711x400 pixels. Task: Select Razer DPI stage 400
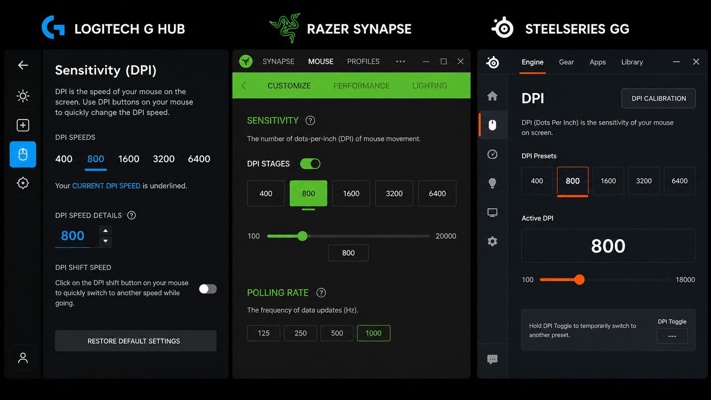click(266, 193)
